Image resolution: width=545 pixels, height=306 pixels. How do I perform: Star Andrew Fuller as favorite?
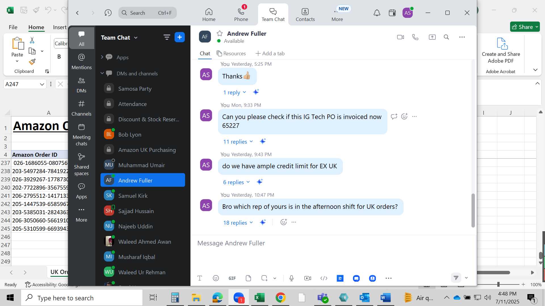click(x=220, y=33)
